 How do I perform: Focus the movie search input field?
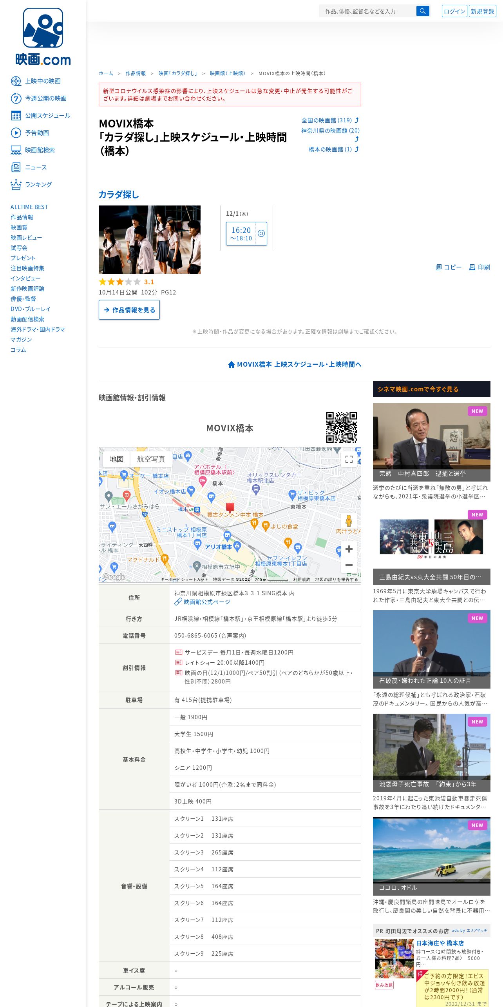pyautogui.click(x=367, y=11)
